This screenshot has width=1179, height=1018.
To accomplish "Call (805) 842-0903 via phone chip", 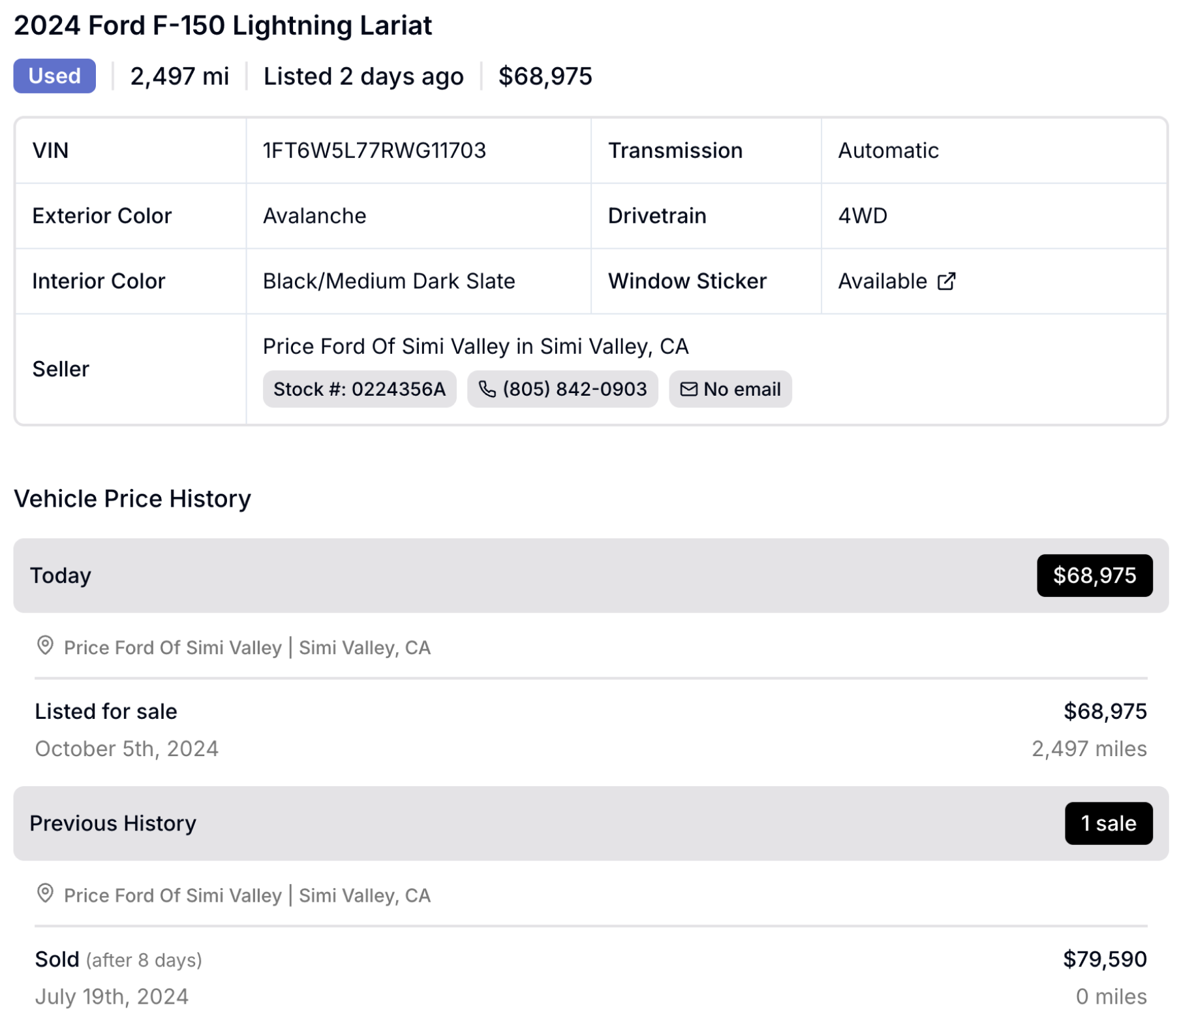I will click(x=562, y=389).
